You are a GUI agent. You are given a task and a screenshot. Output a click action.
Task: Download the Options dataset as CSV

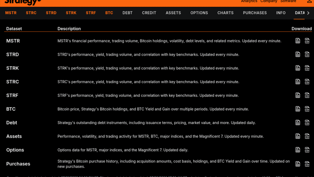[x=307, y=150]
